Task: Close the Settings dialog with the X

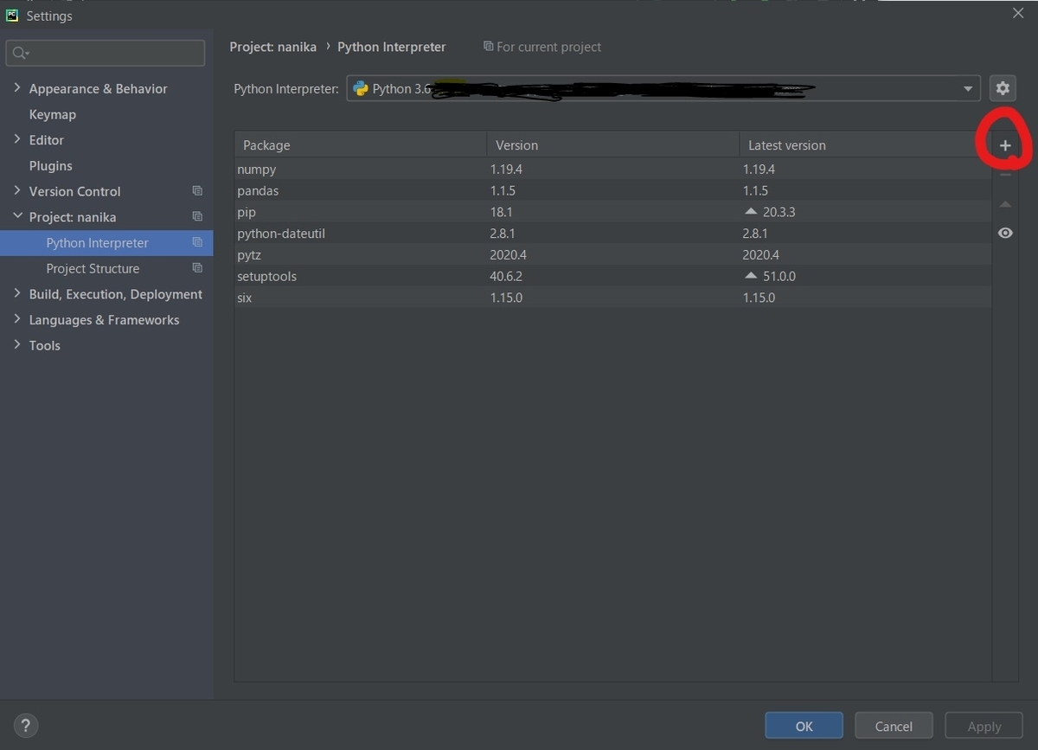Action: pyautogui.click(x=1018, y=13)
